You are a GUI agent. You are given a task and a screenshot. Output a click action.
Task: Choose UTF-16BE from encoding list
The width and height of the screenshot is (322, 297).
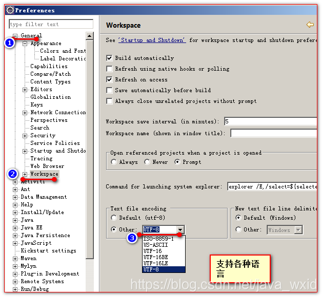coord(164,257)
